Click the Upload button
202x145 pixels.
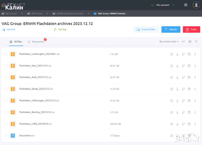171,30
